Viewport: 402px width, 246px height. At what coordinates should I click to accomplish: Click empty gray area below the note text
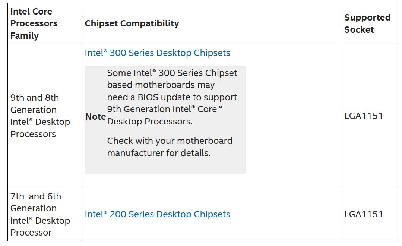pyautogui.click(x=165, y=166)
